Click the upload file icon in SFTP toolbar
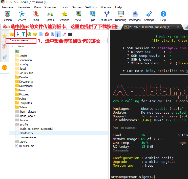Image resolution: width=188 pixels, height=179 pixels. coord(24,34)
